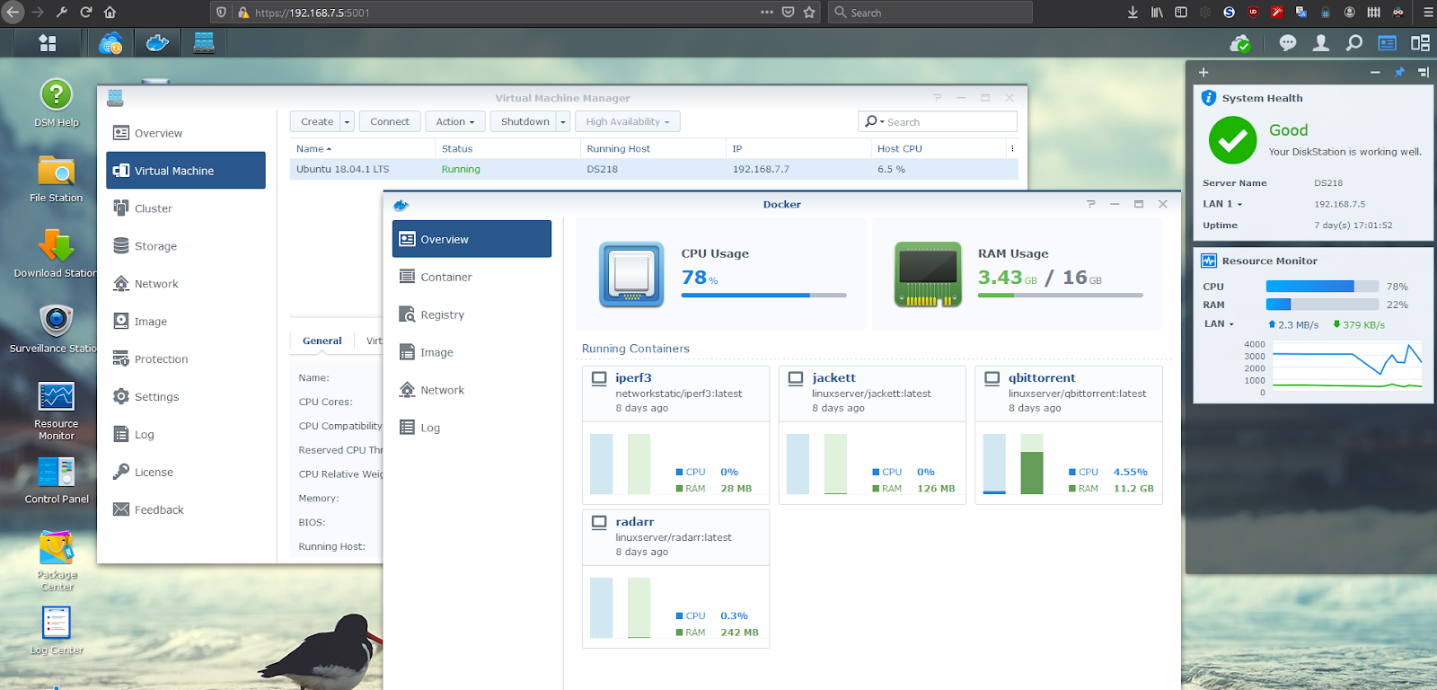Click the Connect button
Image resolution: width=1437 pixels, height=690 pixels.
pyautogui.click(x=390, y=122)
